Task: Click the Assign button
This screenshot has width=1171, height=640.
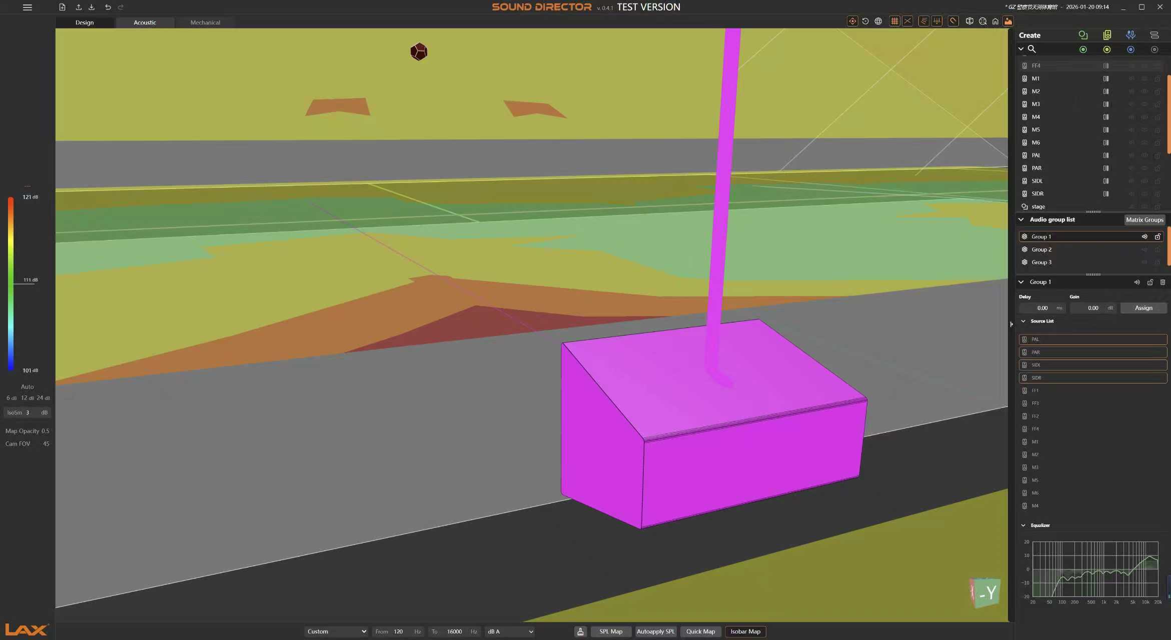Action: 1143,308
